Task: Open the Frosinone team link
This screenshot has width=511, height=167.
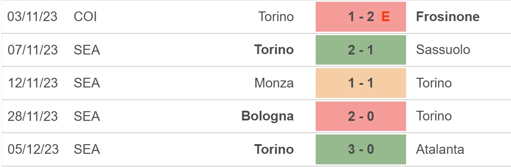Action: (x=448, y=17)
